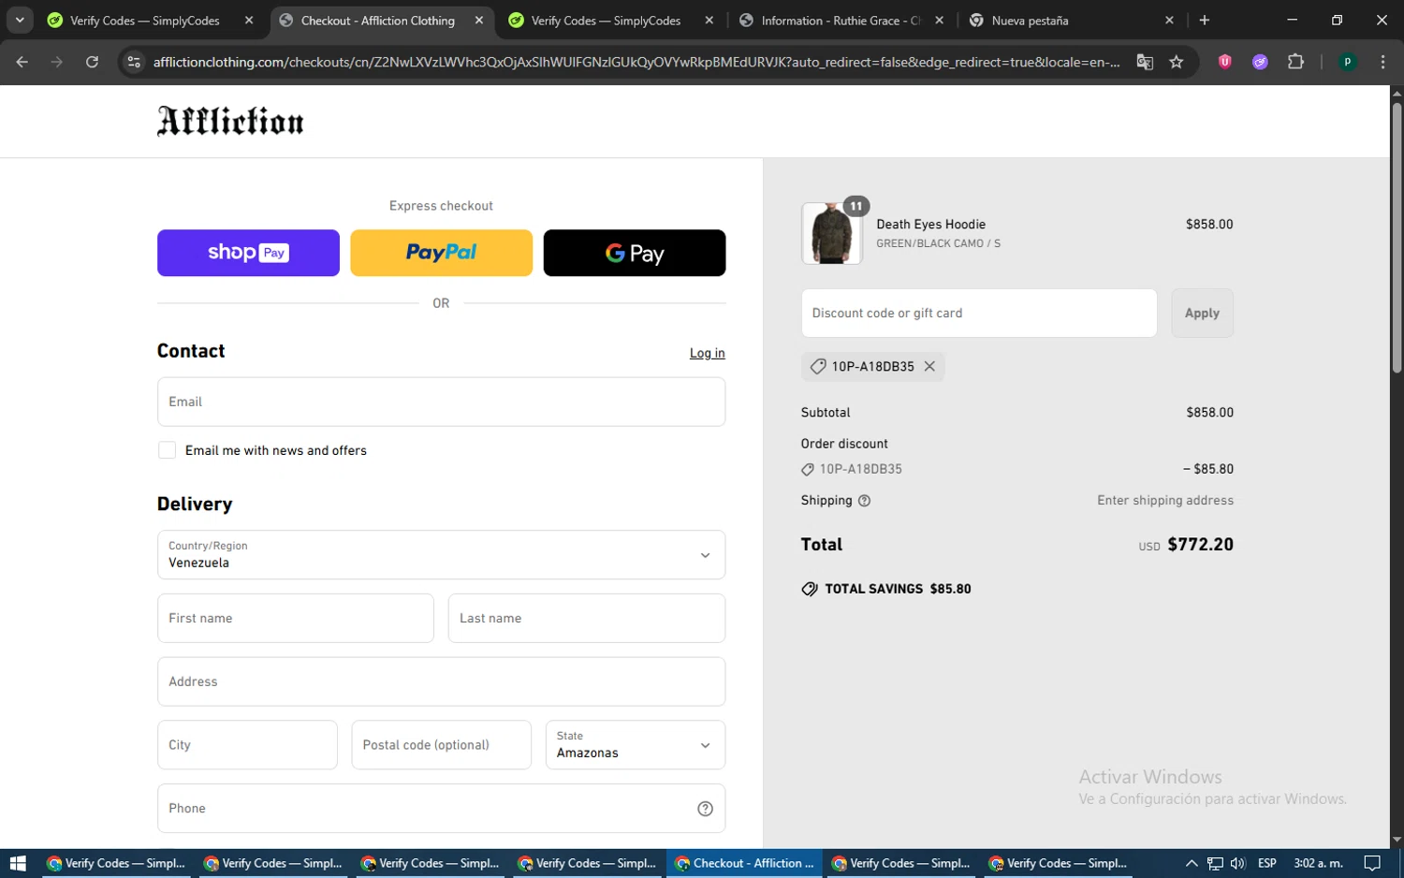Focus the Last name field

click(x=587, y=618)
